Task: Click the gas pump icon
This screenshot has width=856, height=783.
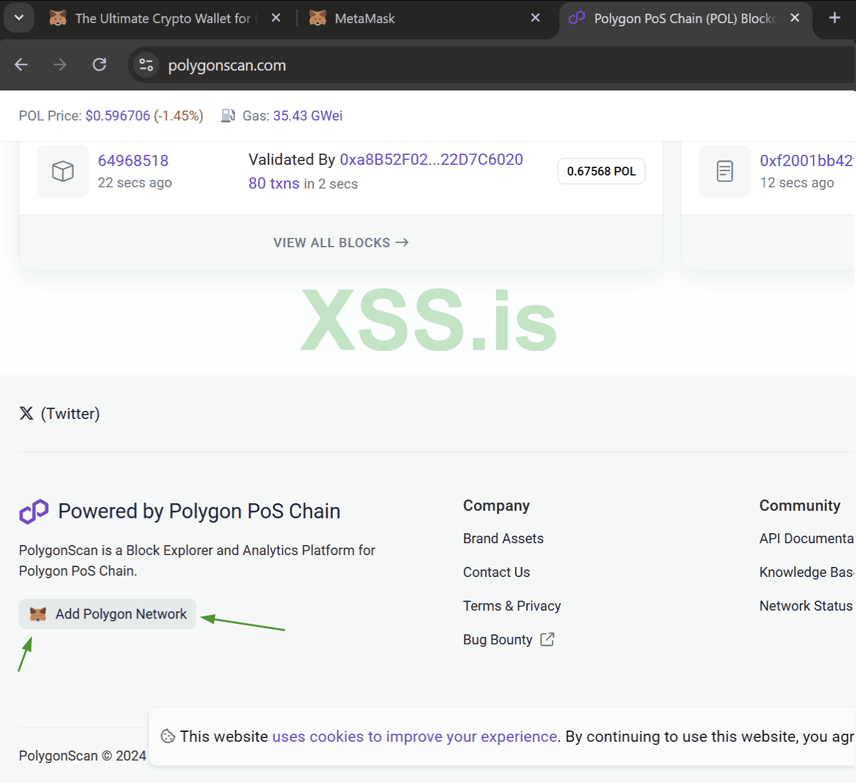Action: 229,116
